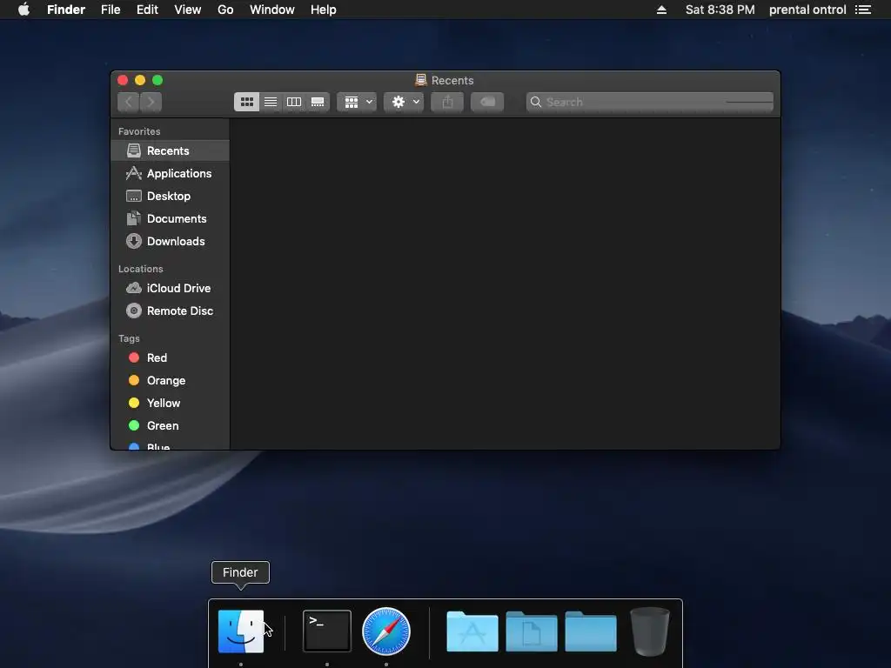Viewport: 891px width, 668px height.
Task: Open Documents folder stack in Dock
Action: 532,631
